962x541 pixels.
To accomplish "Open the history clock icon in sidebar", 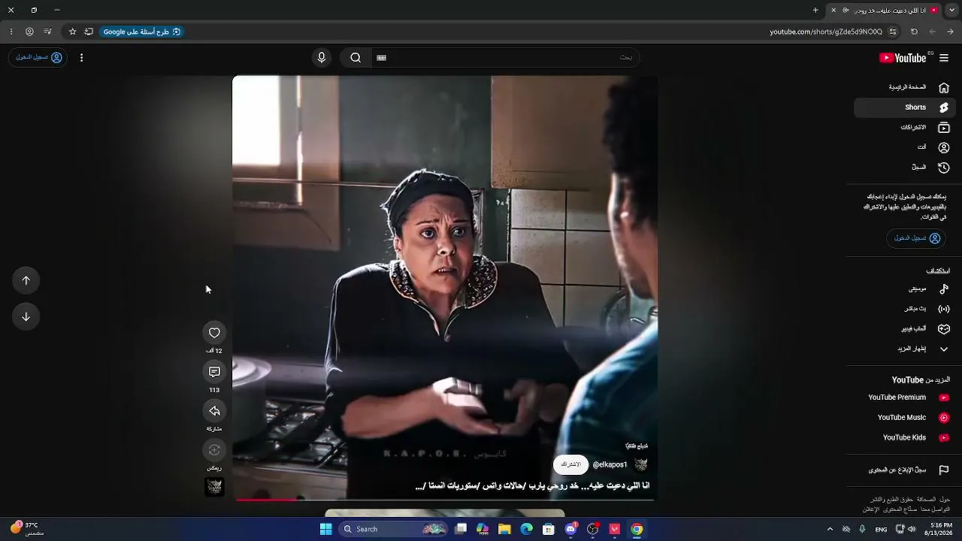I will point(944,168).
